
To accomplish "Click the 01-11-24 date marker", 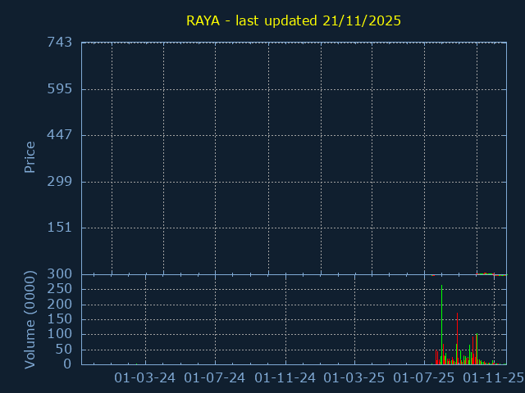I will pyautogui.click(x=285, y=377).
